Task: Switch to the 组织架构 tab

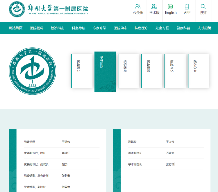Action: click(x=128, y=71)
